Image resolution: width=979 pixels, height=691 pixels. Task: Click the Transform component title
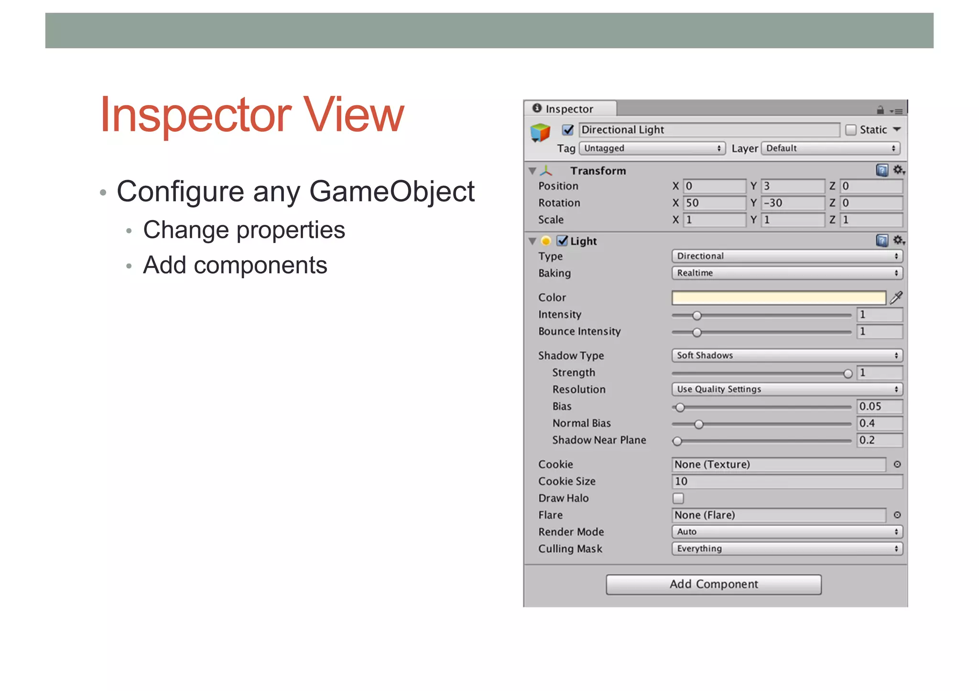coord(598,170)
